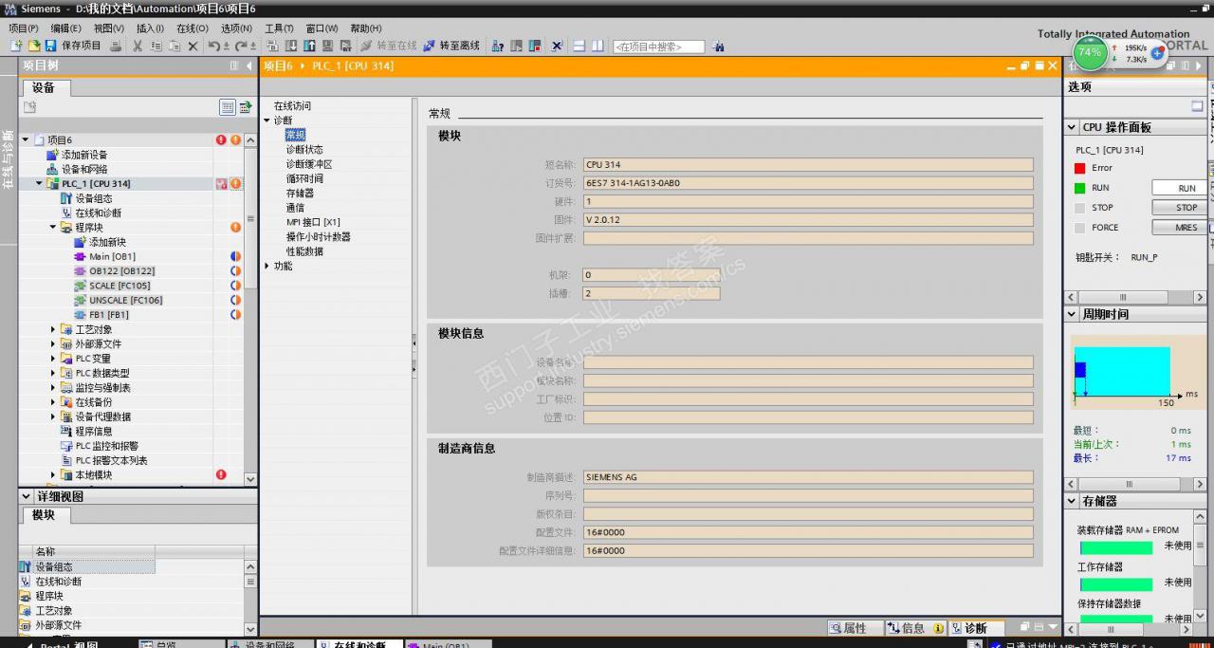Click the undo arrow toolbar icon
Screen dimensions: 1214x648
(214, 46)
